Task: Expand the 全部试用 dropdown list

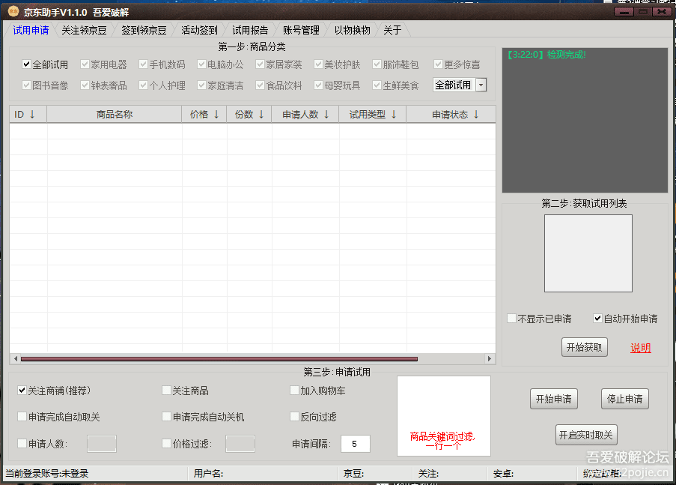Action: pyautogui.click(x=481, y=85)
